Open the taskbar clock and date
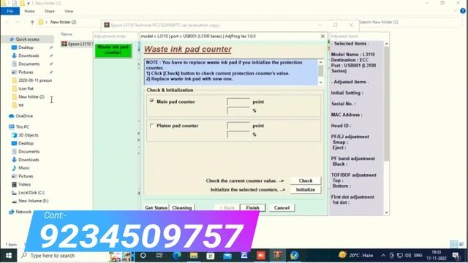468x263 pixels. coord(436,256)
